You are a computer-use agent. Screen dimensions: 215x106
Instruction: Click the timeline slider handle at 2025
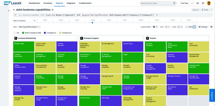[x=92, y=23]
